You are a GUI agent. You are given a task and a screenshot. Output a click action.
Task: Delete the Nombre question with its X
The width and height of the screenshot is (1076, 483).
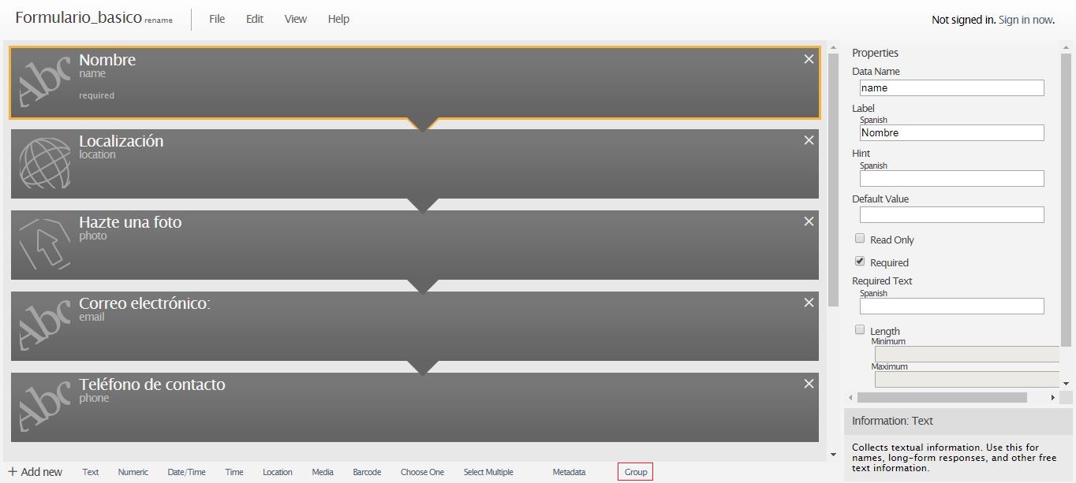(809, 59)
